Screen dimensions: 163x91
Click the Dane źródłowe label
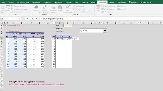(x=14, y=31)
